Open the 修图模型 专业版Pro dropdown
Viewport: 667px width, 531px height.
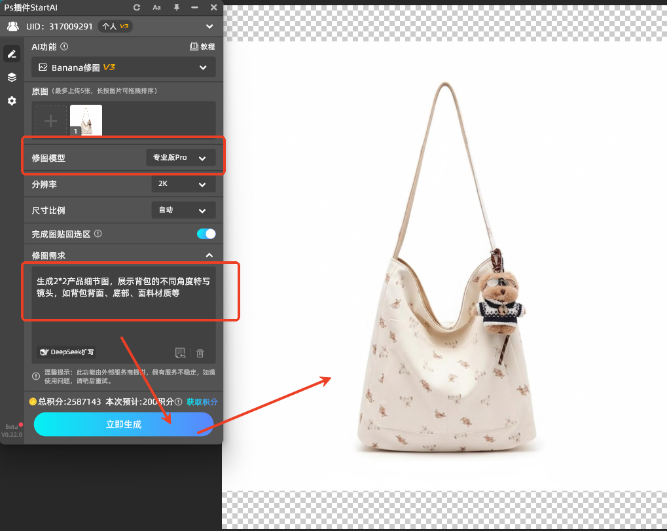point(181,158)
